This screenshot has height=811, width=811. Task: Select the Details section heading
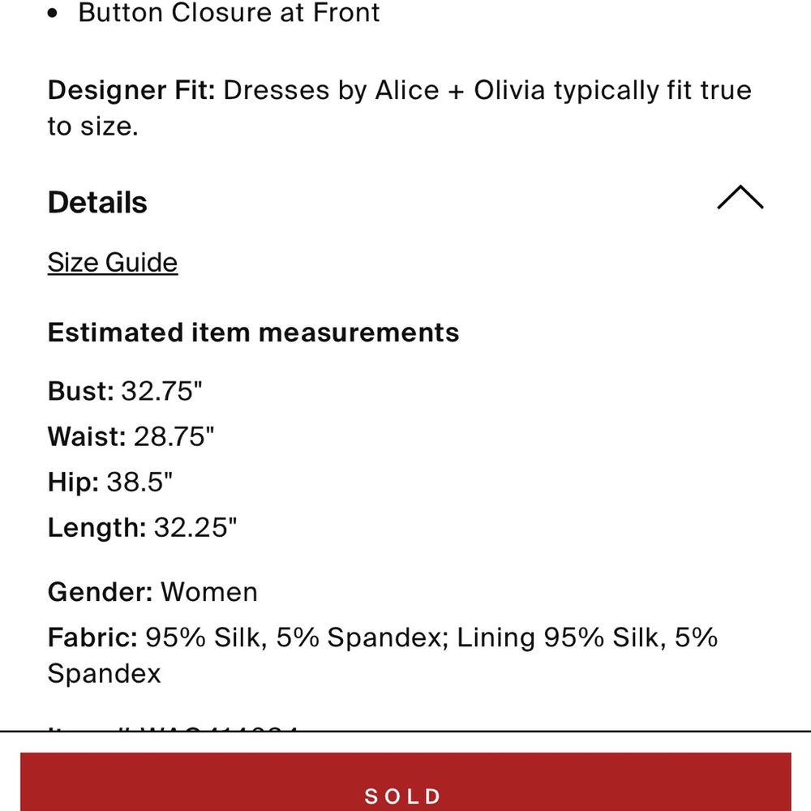point(97,202)
